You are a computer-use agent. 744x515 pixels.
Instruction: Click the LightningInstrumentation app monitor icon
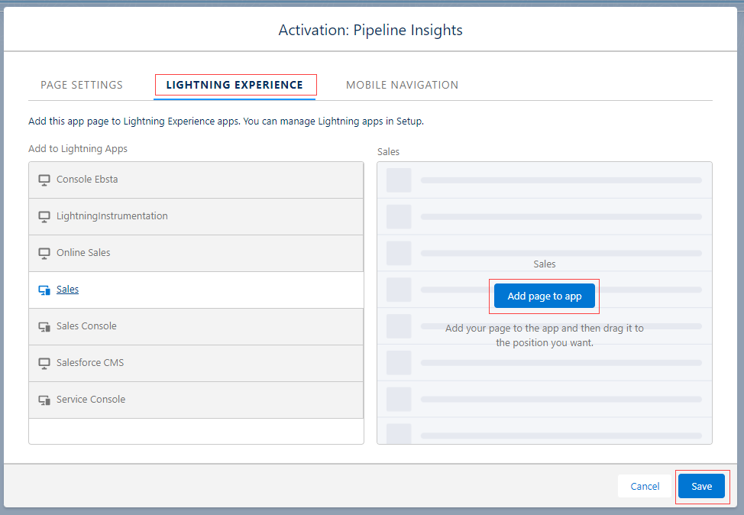click(44, 216)
